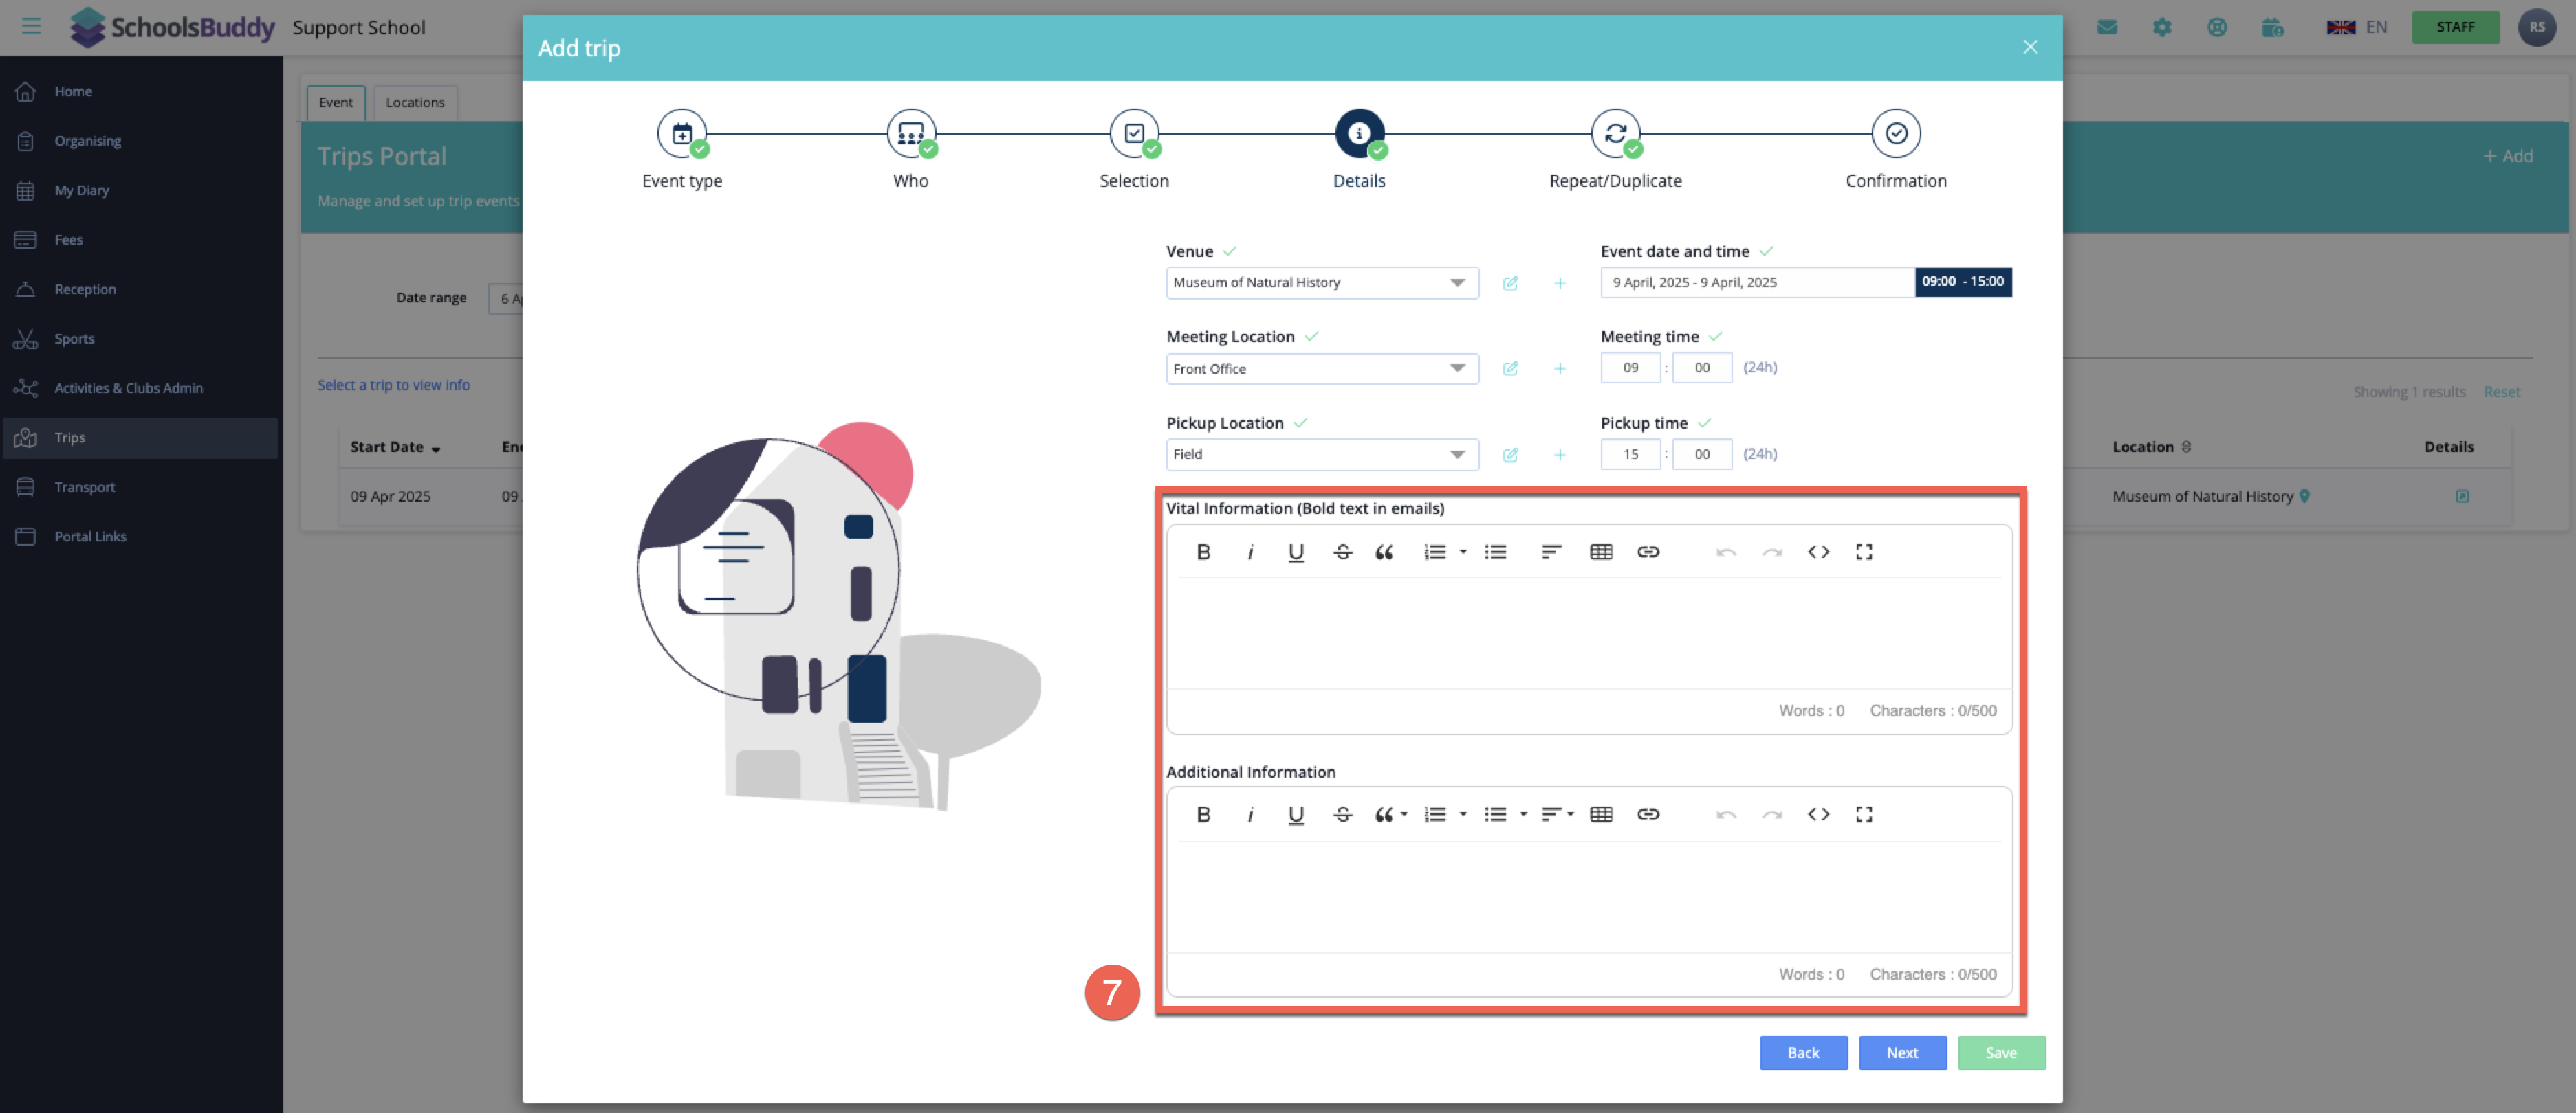Screen dimensions: 2576x1113
Task: Click the Event date range field
Action: [x=1757, y=282]
